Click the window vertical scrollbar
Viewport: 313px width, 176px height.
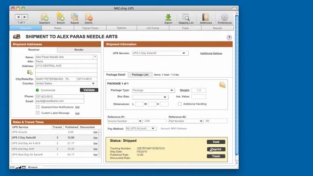click(237, 88)
